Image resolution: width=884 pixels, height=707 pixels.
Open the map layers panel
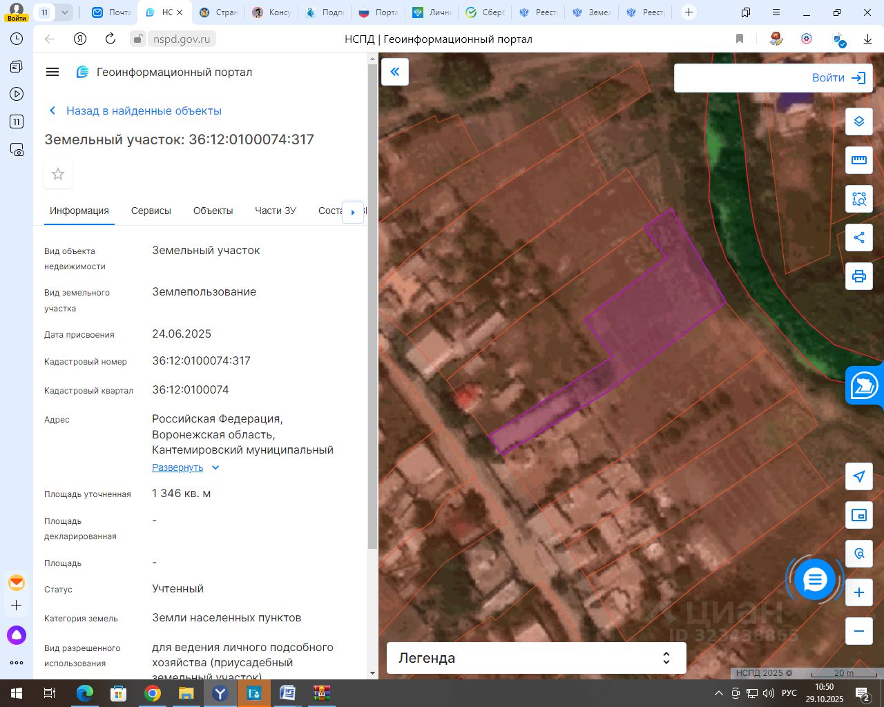(x=858, y=122)
